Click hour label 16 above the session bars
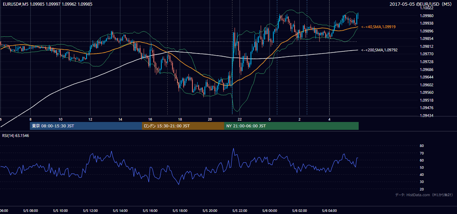 [150, 119]
